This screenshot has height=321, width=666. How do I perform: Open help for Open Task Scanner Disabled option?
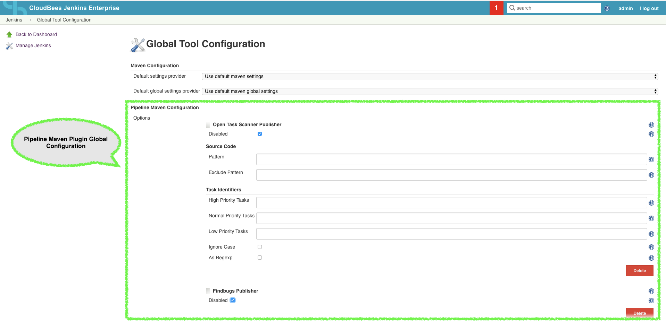[651, 134]
